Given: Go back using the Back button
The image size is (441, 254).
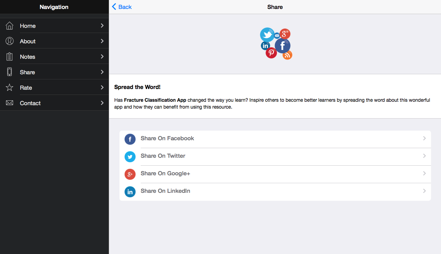Looking at the screenshot, I should pos(122,7).
